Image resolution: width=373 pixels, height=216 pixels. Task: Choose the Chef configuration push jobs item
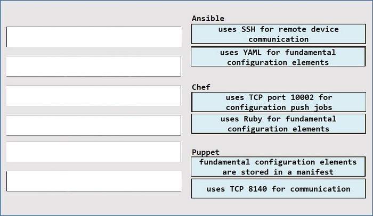pyautogui.click(x=279, y=102)
